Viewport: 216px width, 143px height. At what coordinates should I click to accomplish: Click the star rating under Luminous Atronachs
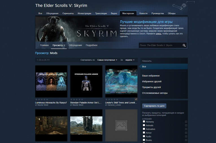tap(42, 99)
